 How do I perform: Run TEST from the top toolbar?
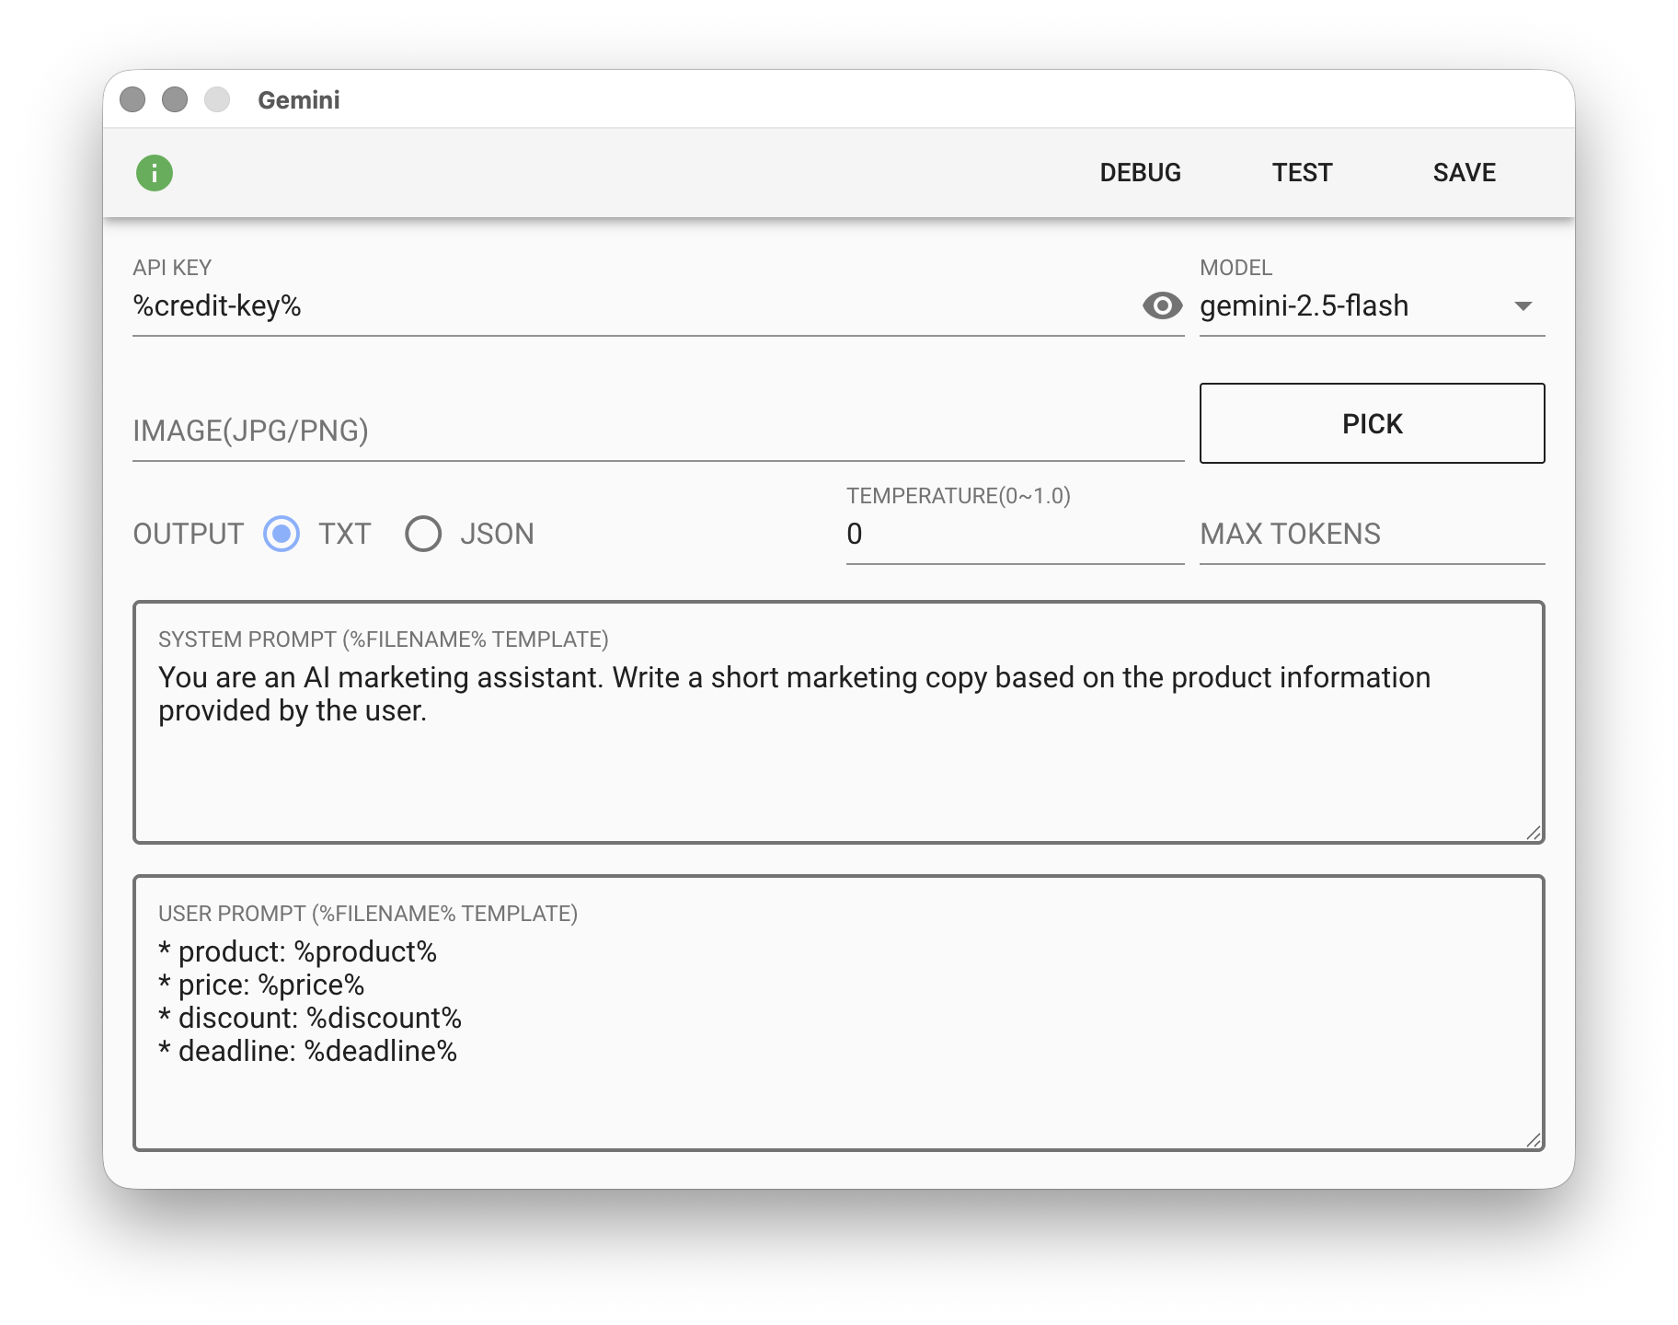click(1302, 173)
